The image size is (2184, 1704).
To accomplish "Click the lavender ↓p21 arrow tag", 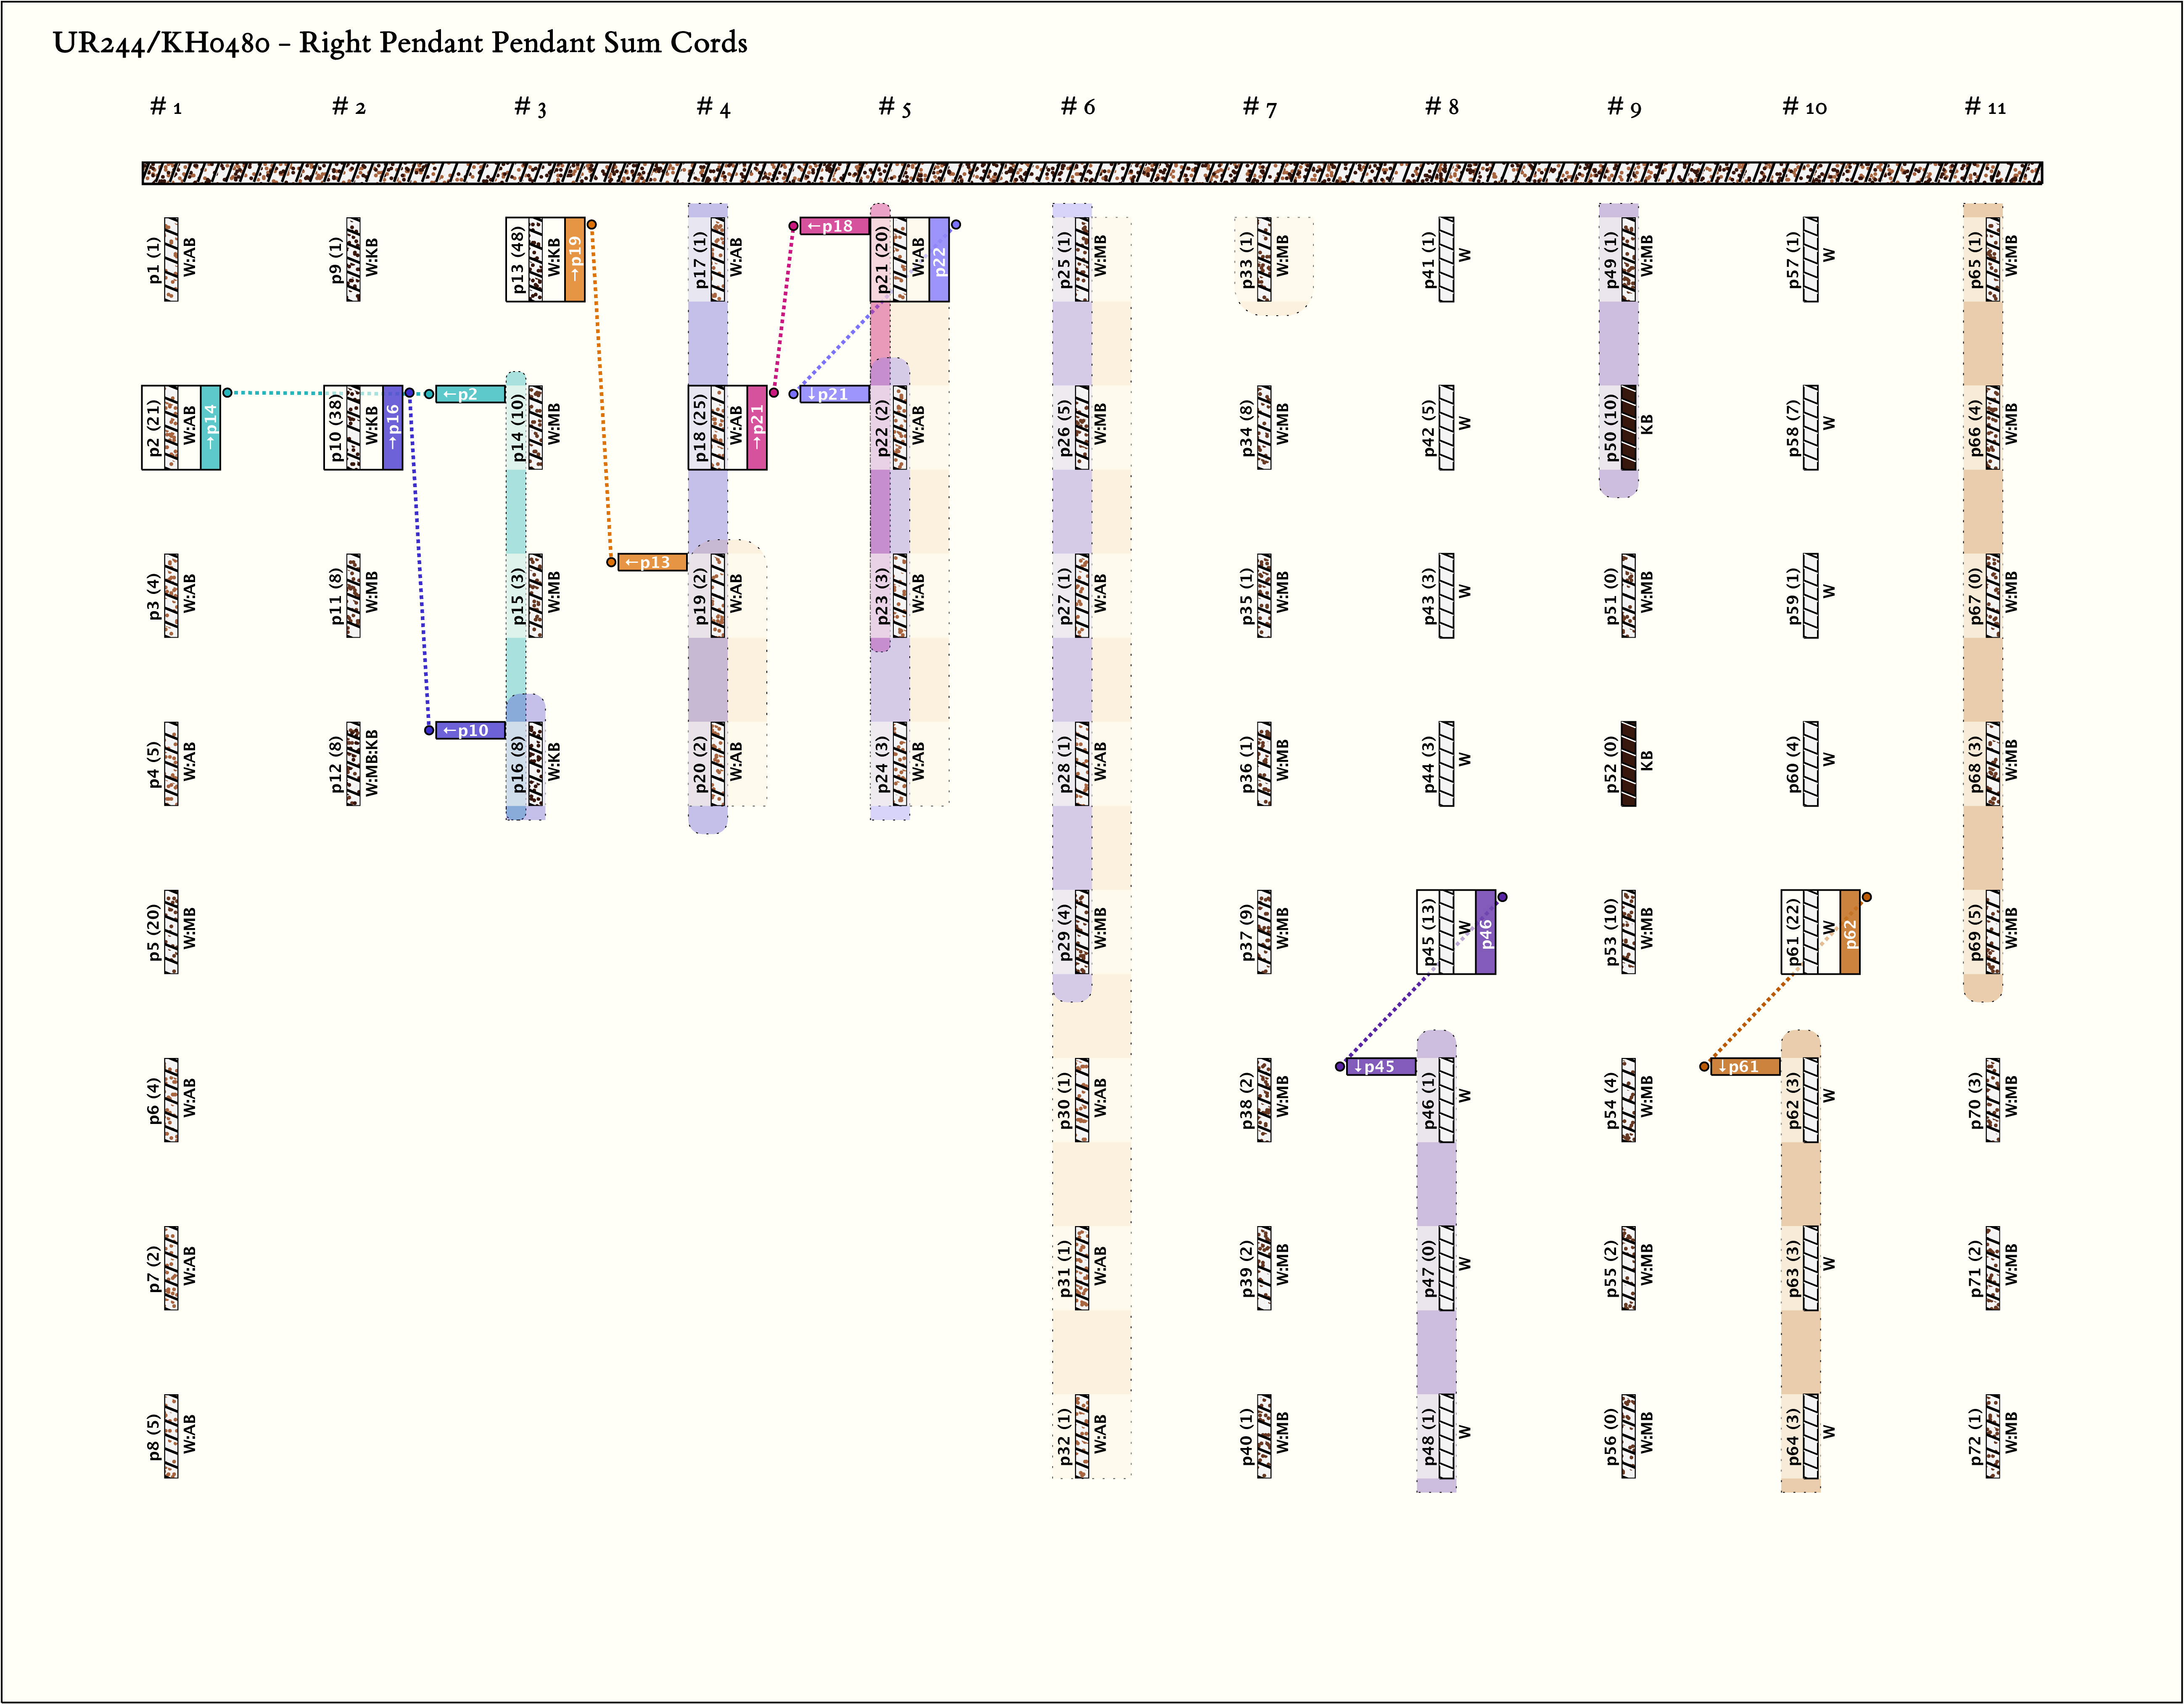I will (x=834, y=394).
